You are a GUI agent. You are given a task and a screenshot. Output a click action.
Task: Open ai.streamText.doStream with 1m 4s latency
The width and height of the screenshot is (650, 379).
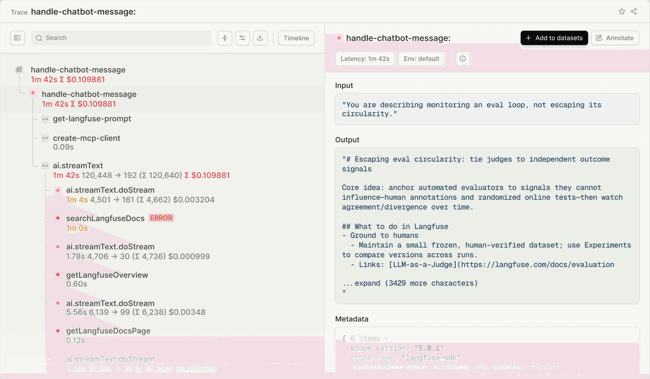111,190
